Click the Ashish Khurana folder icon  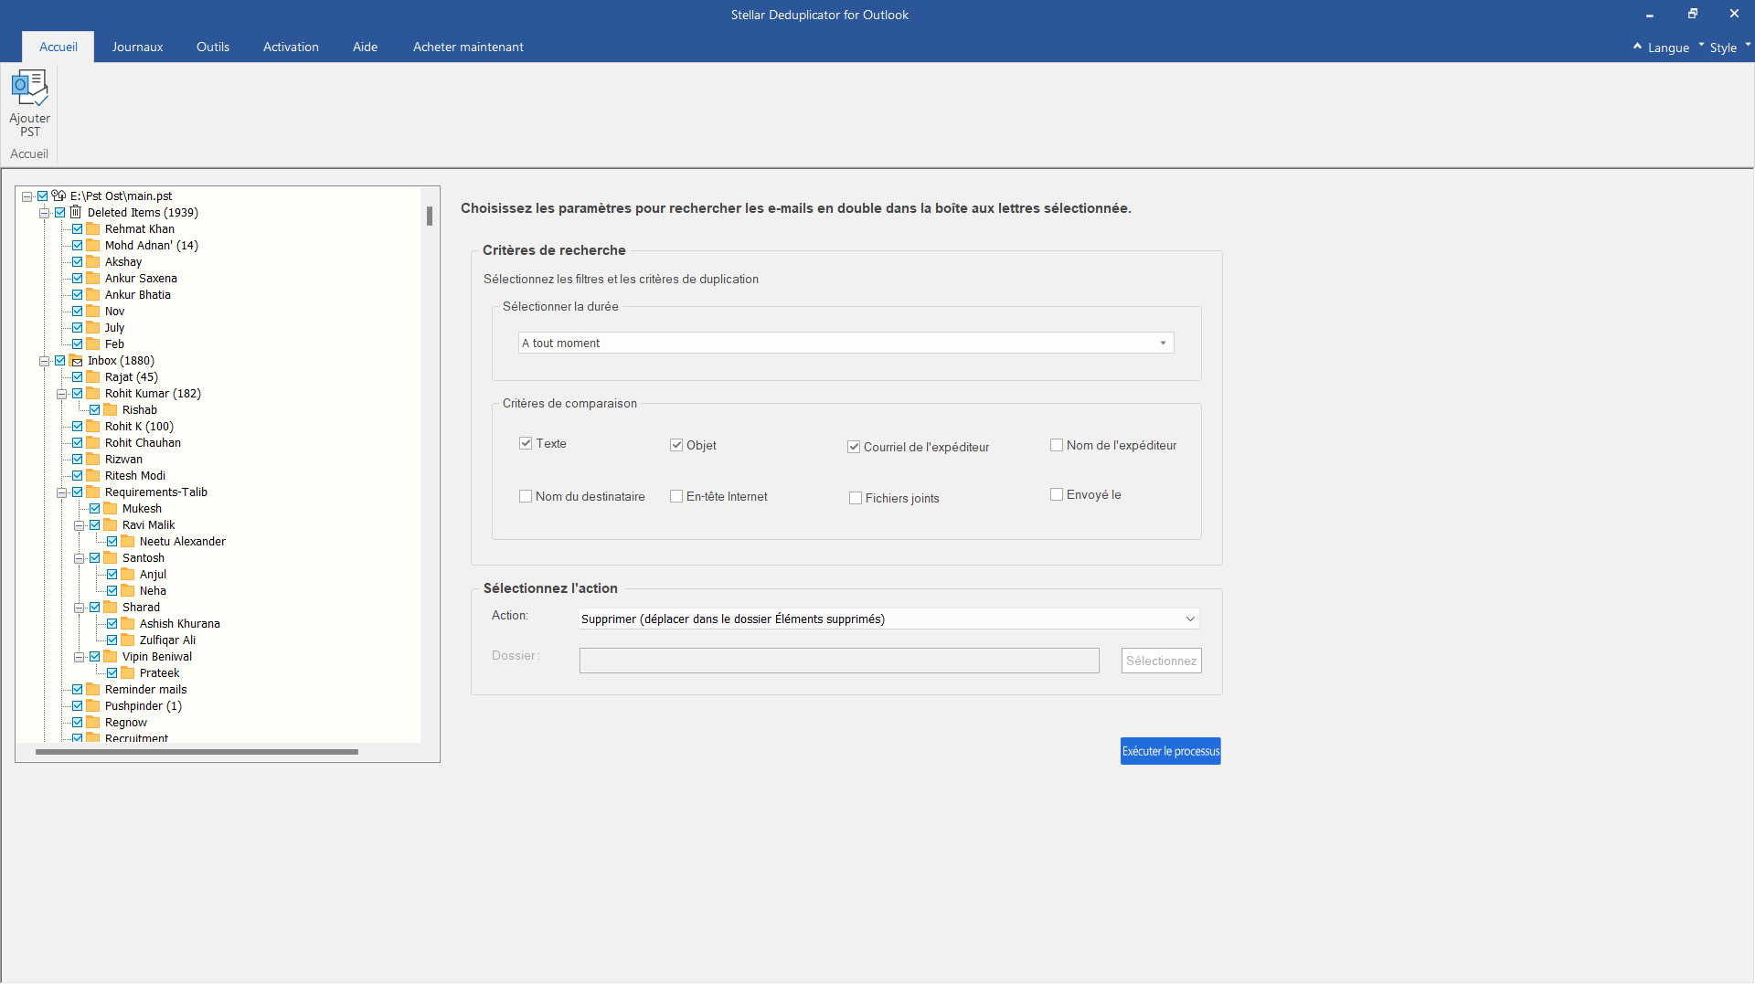[128, 623]
